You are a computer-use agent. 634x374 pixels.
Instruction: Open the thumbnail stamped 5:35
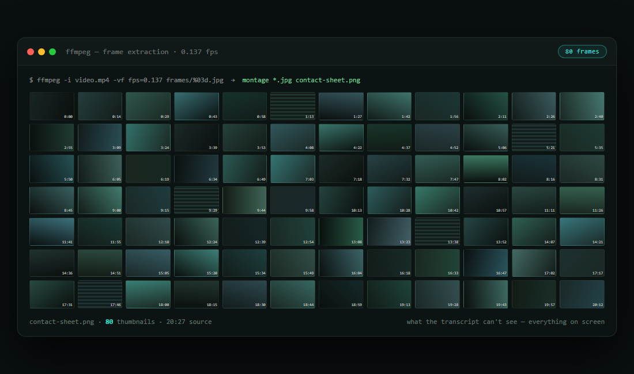[x=582, y=138]
